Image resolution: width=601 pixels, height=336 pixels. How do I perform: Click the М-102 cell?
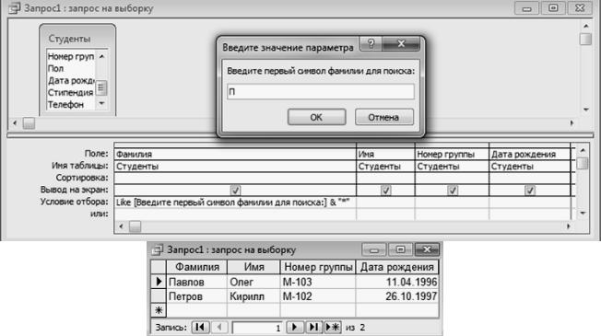(x=318, y=296)
